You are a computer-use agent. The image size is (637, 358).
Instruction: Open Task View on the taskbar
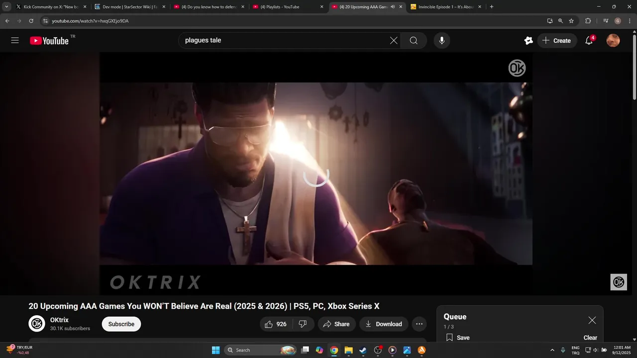click(x=306, y=350)
